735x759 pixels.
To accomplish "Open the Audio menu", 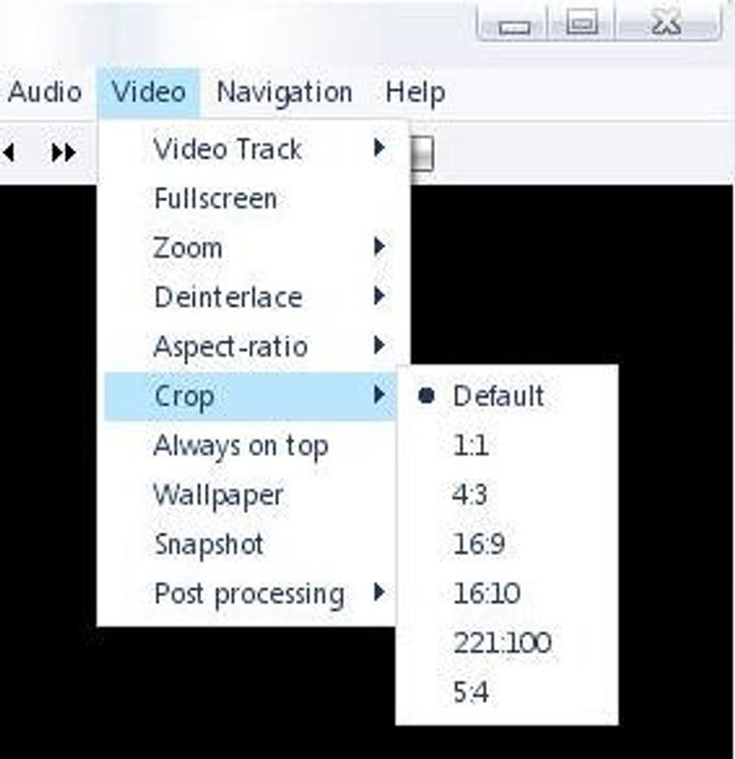I will [44, 93].
